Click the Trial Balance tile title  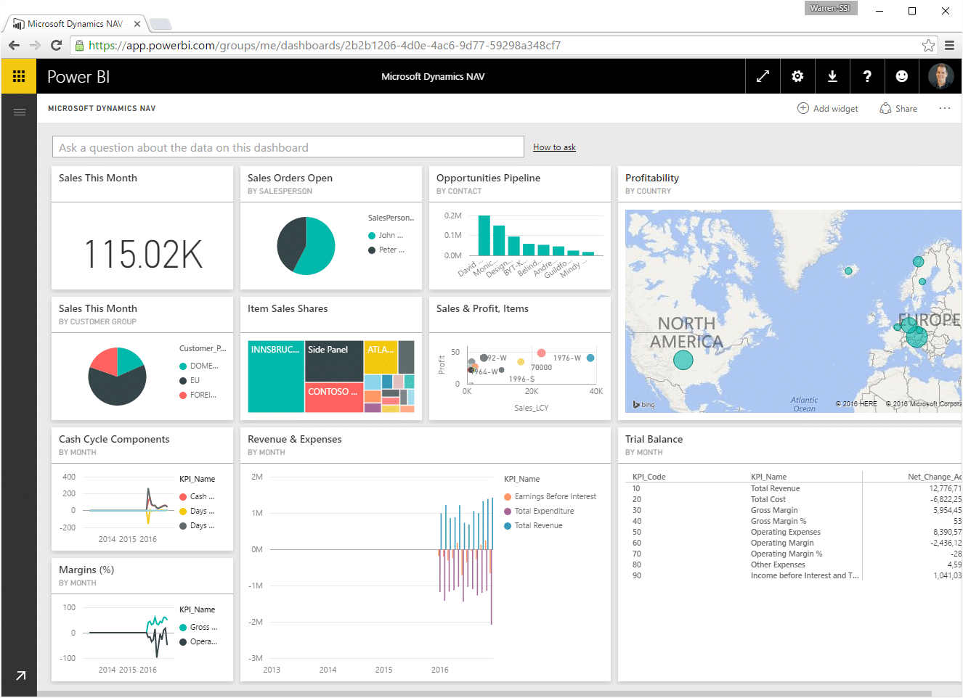tap(654, 439)
